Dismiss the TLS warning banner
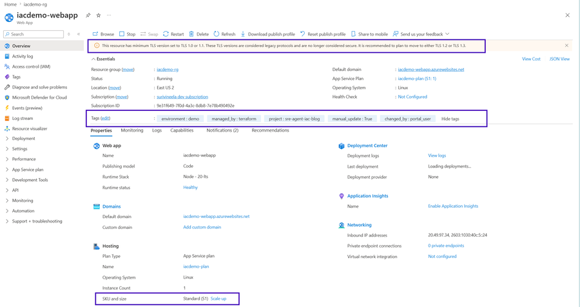 (x=566, y=46)
